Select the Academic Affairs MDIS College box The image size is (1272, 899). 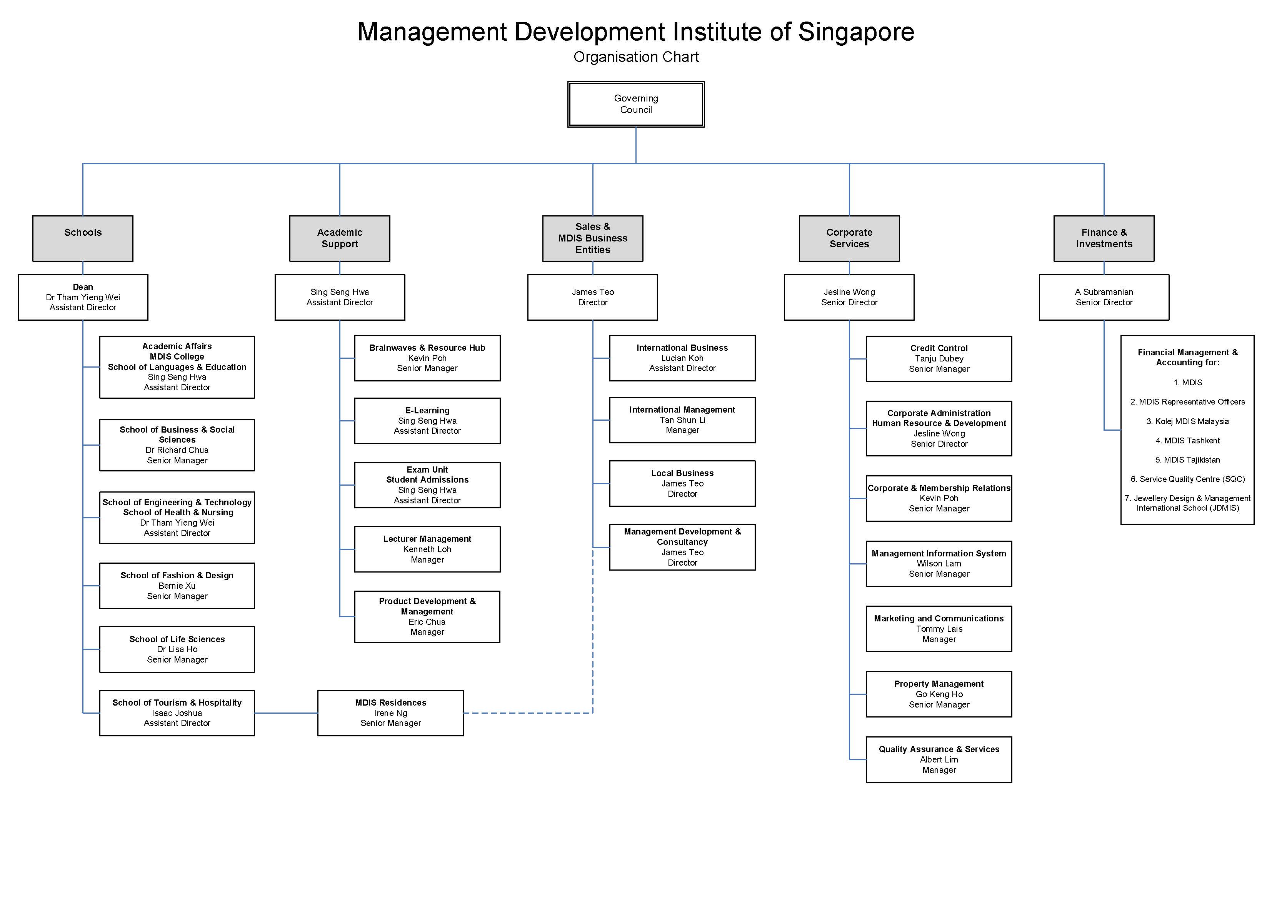click(177, 367)
